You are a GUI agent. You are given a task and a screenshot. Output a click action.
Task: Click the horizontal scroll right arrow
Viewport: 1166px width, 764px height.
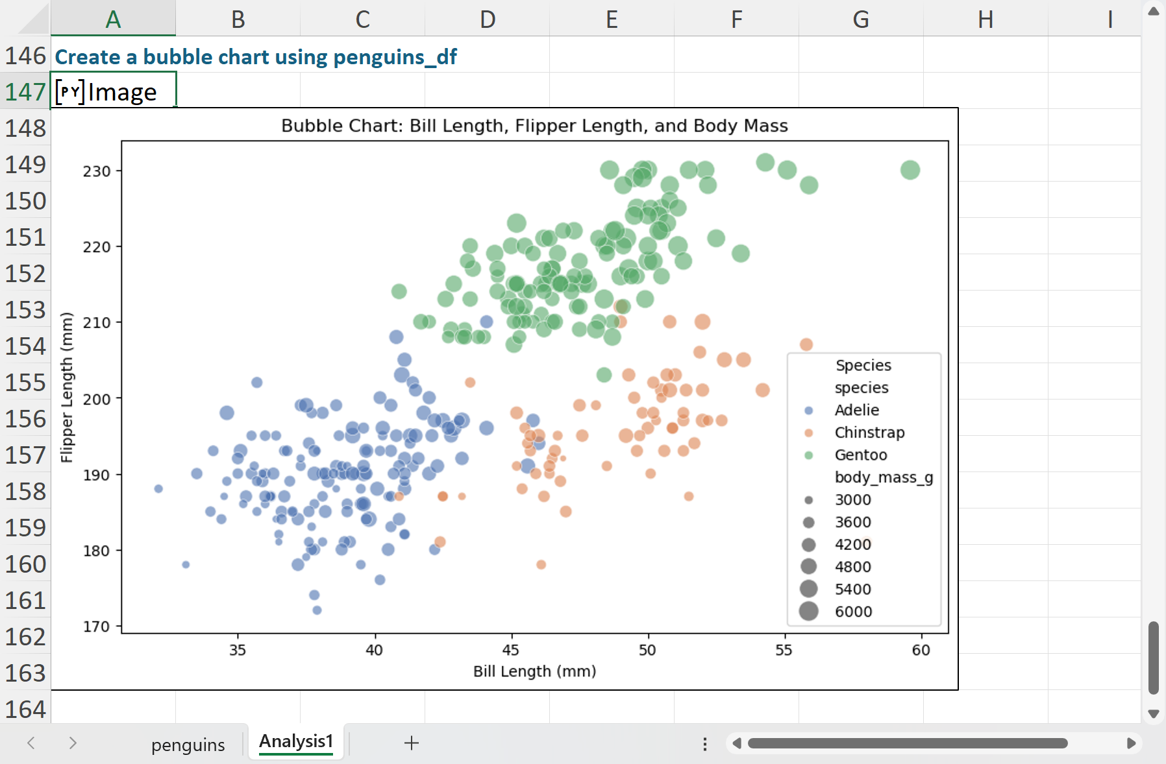tap(1131, 743)
